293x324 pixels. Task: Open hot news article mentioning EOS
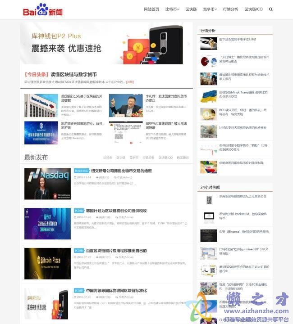click(x=244, y=269)
